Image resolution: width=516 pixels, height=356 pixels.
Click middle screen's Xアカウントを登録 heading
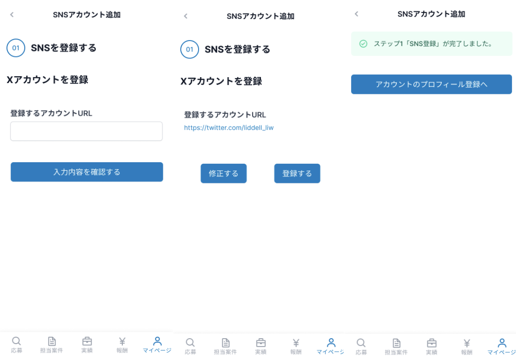221,81
